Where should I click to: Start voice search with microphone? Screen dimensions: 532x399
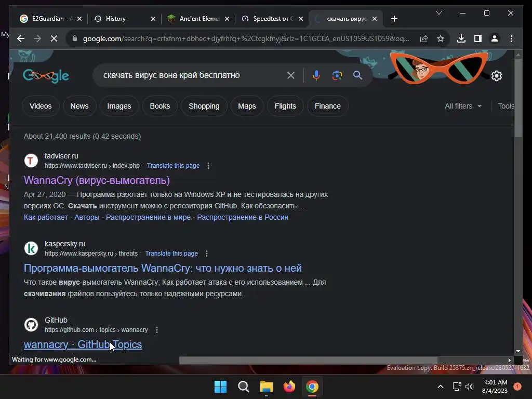click(316, 75)
